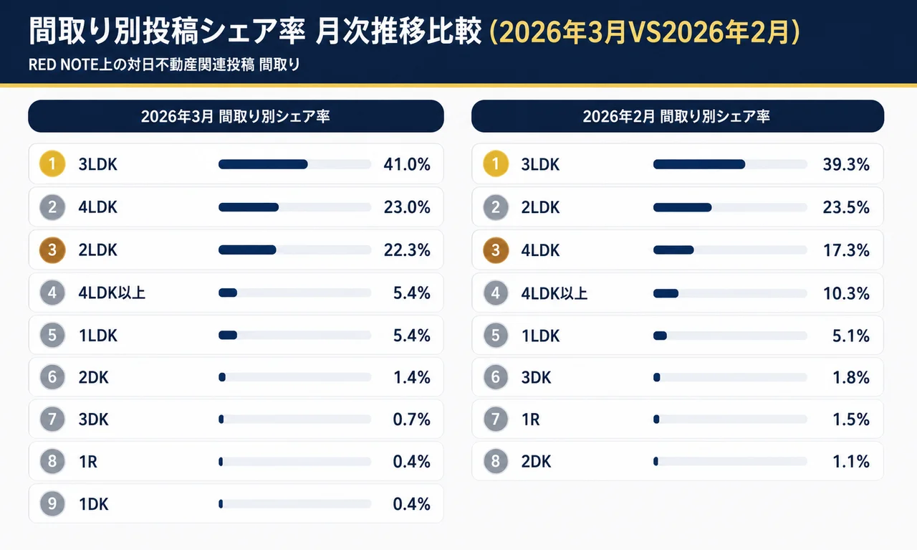Click the rank 6 badge beside March 2DK
This screenshot has width=917, height=550.
click(x=52, y=377)
